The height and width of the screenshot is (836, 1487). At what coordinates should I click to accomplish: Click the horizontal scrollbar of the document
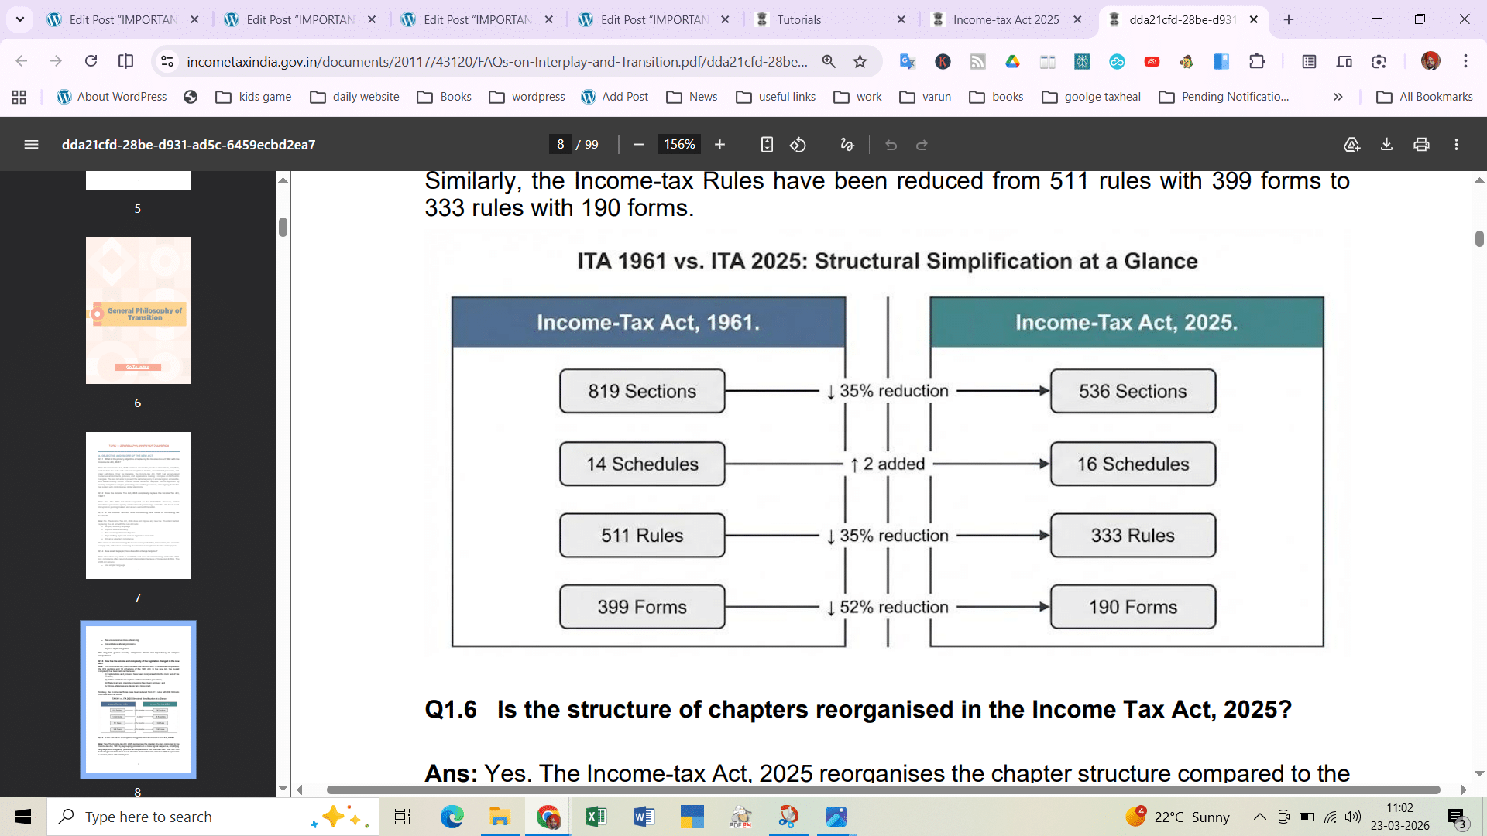(x=883, y=790)
